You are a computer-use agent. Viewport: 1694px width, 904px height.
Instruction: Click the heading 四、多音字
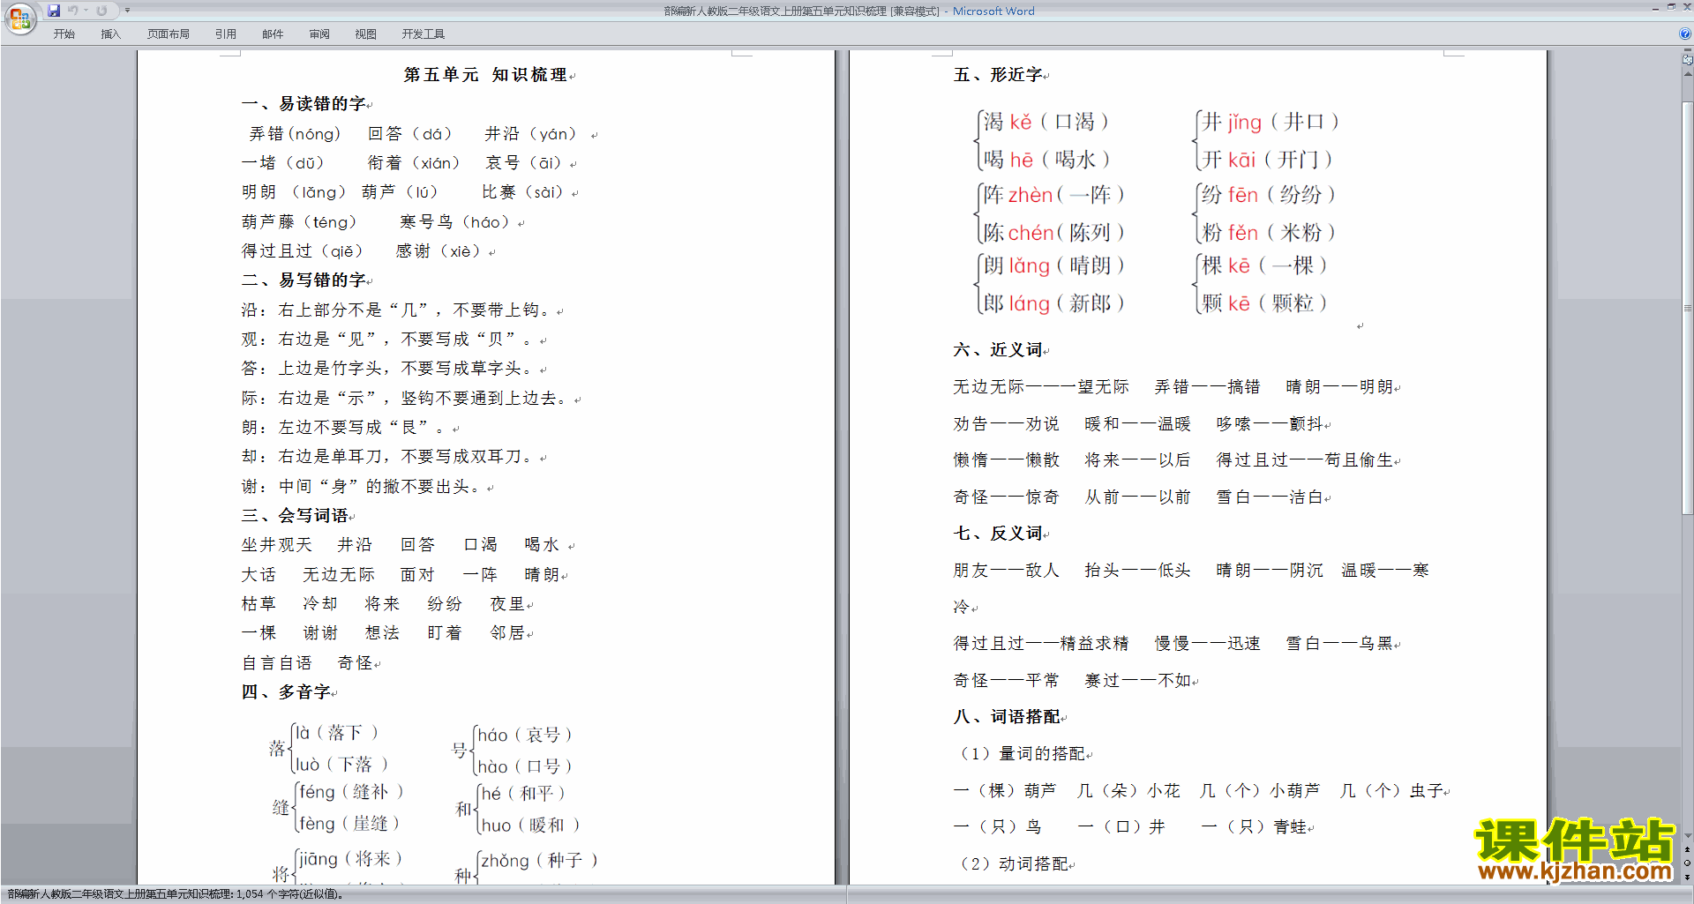click(x=286, y=692)
